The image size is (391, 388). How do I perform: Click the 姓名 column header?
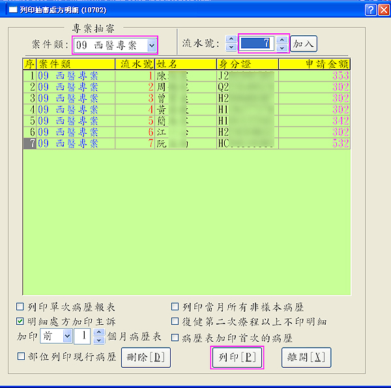coord(186,64)
